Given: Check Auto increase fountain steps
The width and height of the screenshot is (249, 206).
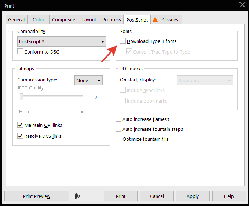Looking at the screenshot, I should pyautogui.click(x=118, y=129).
